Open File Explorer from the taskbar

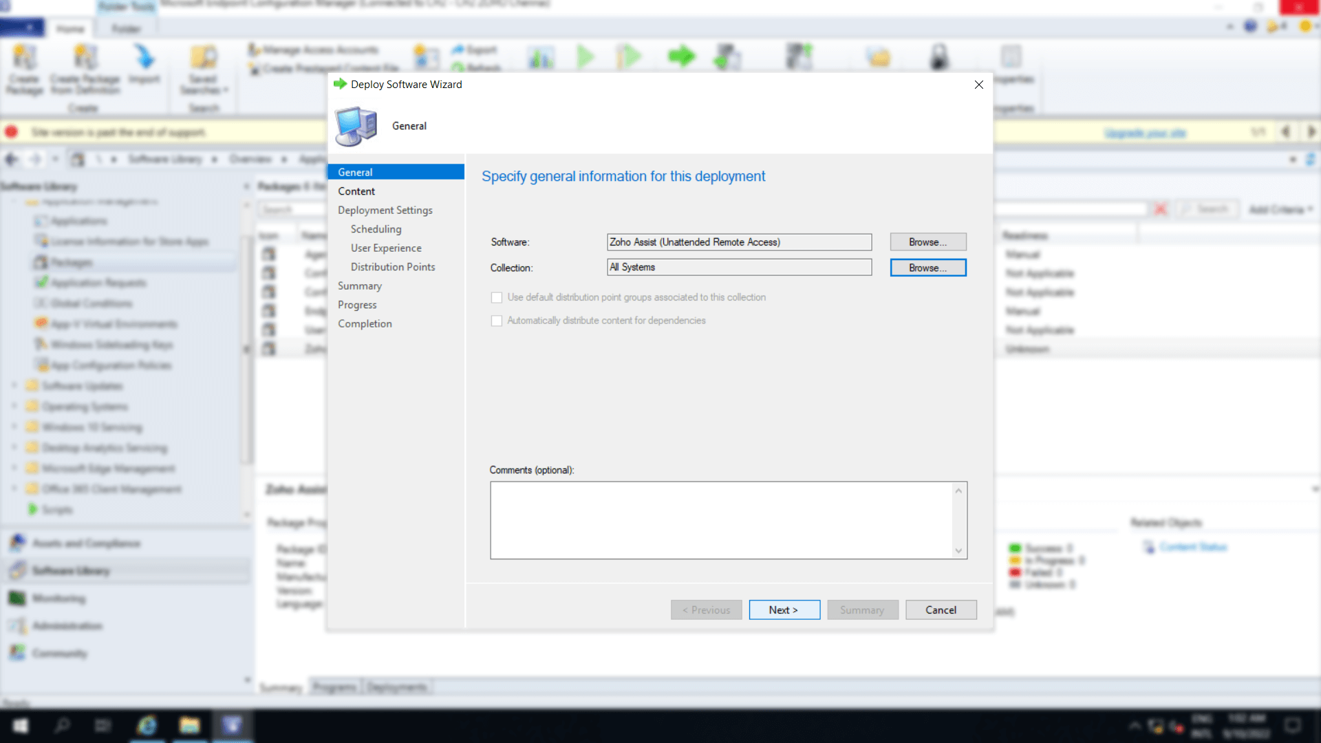(190, 726)
